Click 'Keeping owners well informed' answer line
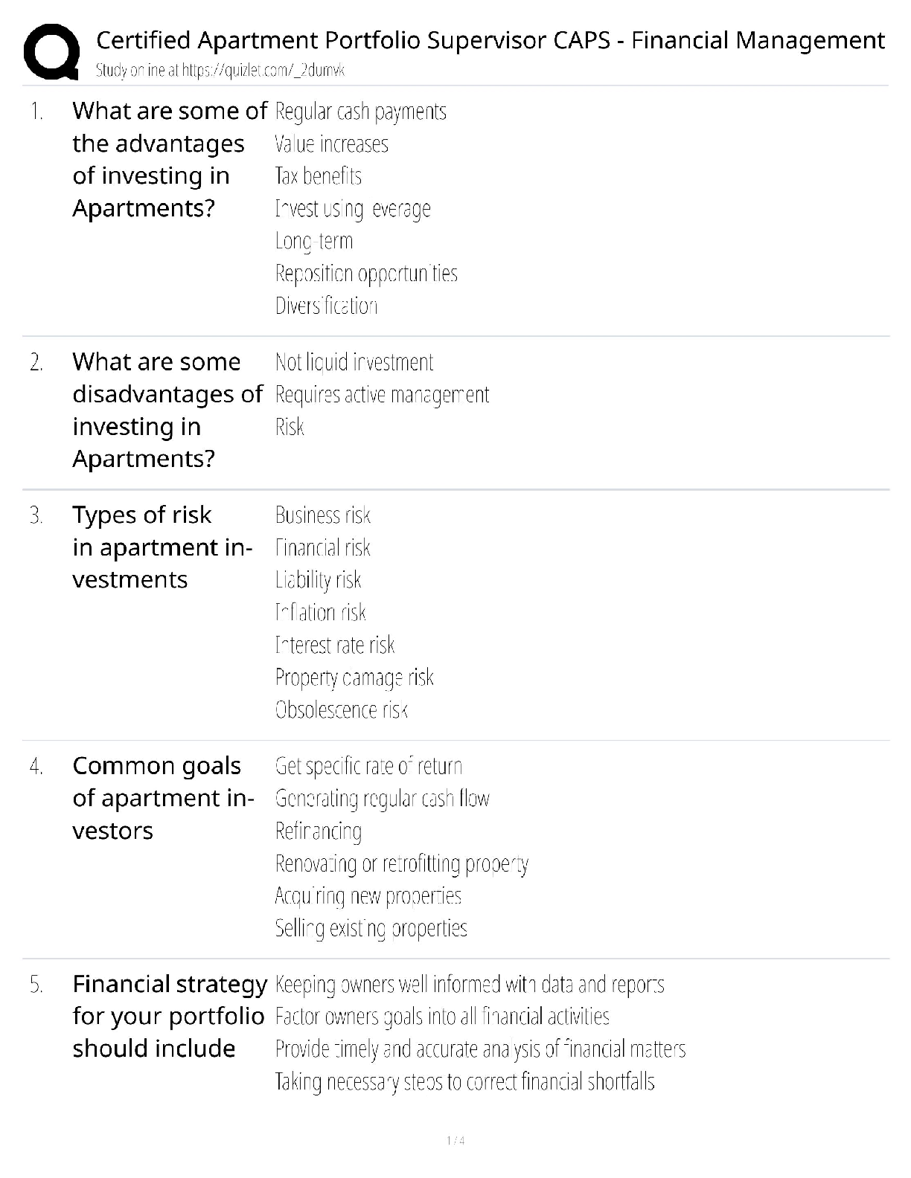The image size is (911, 1178). pyautogui.click(x=469, y=985)
